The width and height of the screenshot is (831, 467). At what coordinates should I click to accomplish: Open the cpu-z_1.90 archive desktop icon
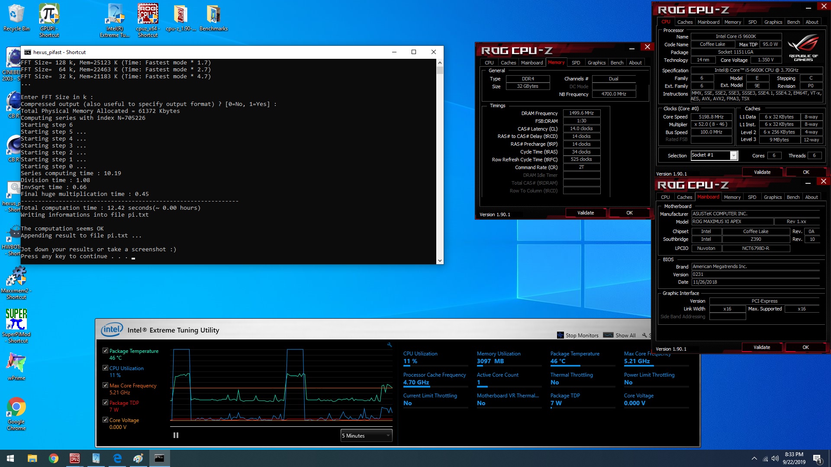tap(180, 17)
